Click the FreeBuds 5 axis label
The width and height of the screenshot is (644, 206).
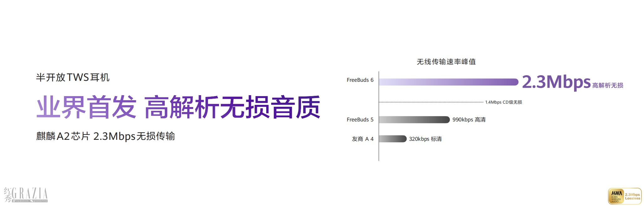(x=360, y=120)
